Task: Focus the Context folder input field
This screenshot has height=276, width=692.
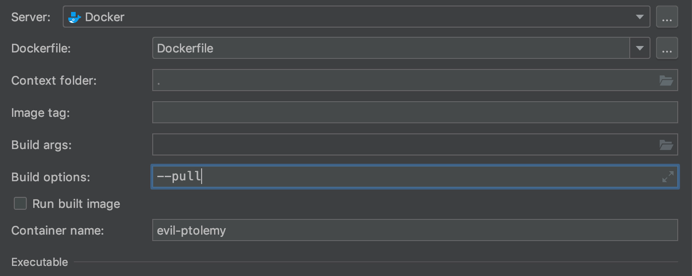Action: click(x=404, y=80)
